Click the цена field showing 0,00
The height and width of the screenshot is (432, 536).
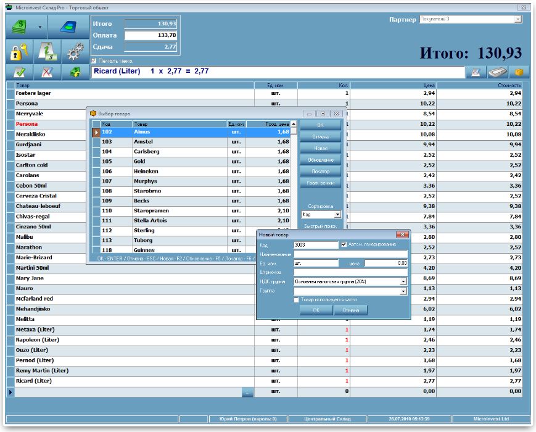click(x=386, y=263)
